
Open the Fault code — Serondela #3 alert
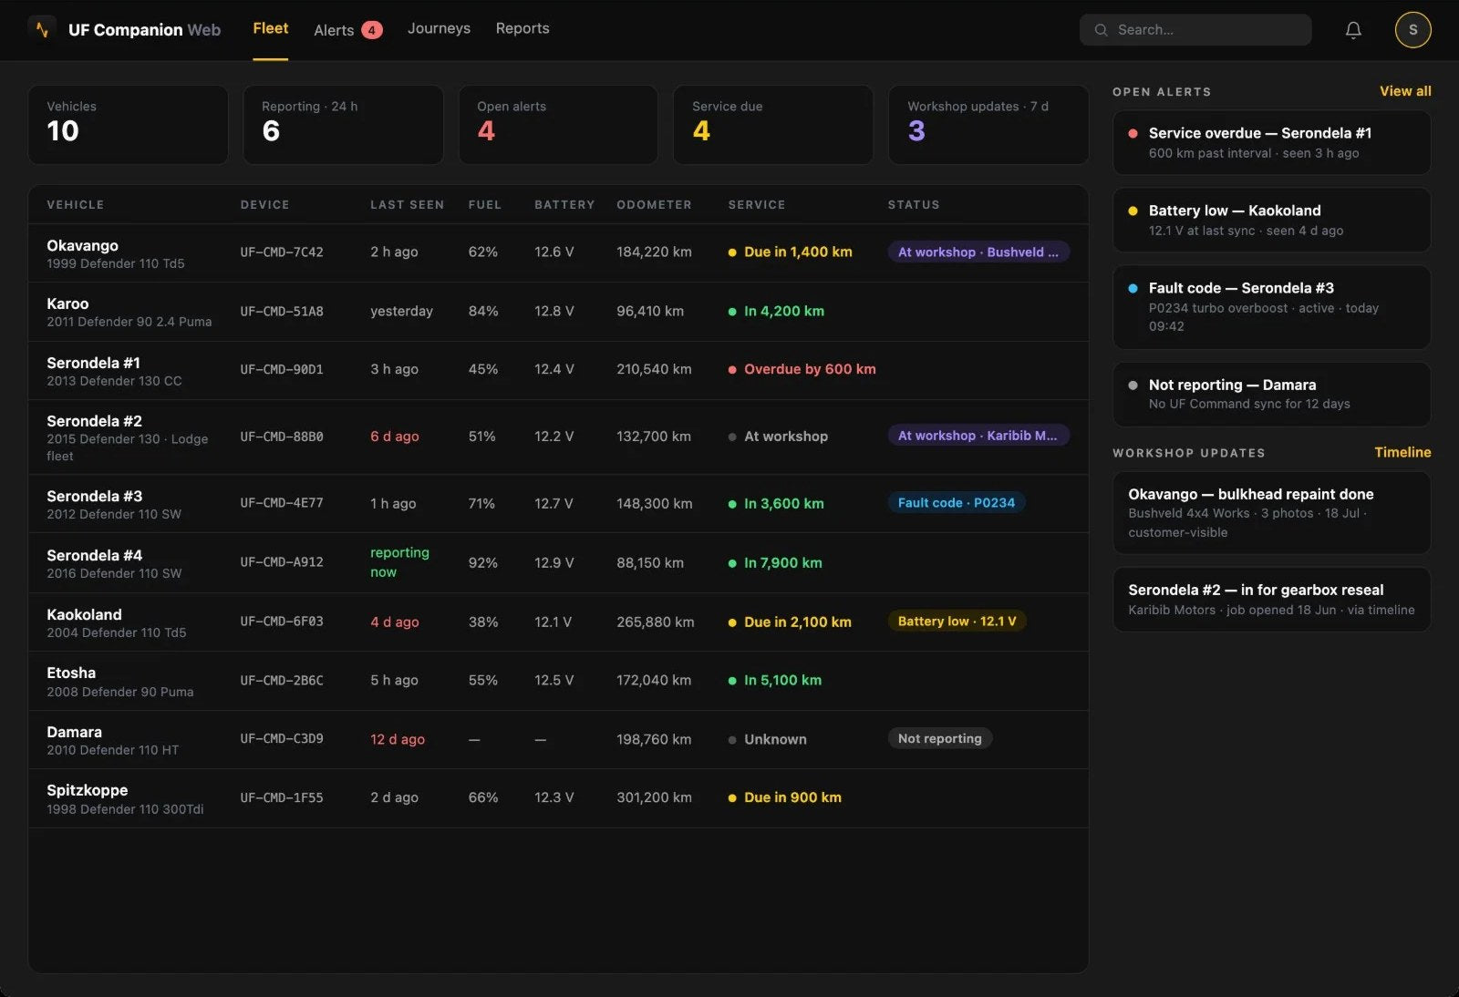tap(1271, 307)
